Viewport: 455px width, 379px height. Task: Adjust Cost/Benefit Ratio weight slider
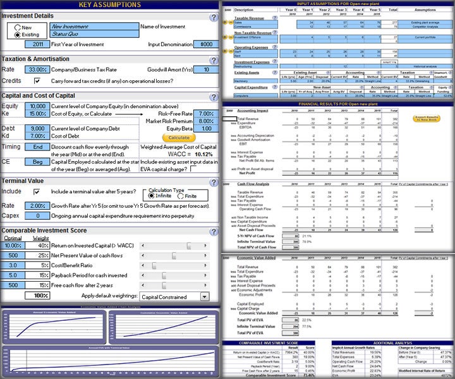pyautogui.click(x=154, y=266)
